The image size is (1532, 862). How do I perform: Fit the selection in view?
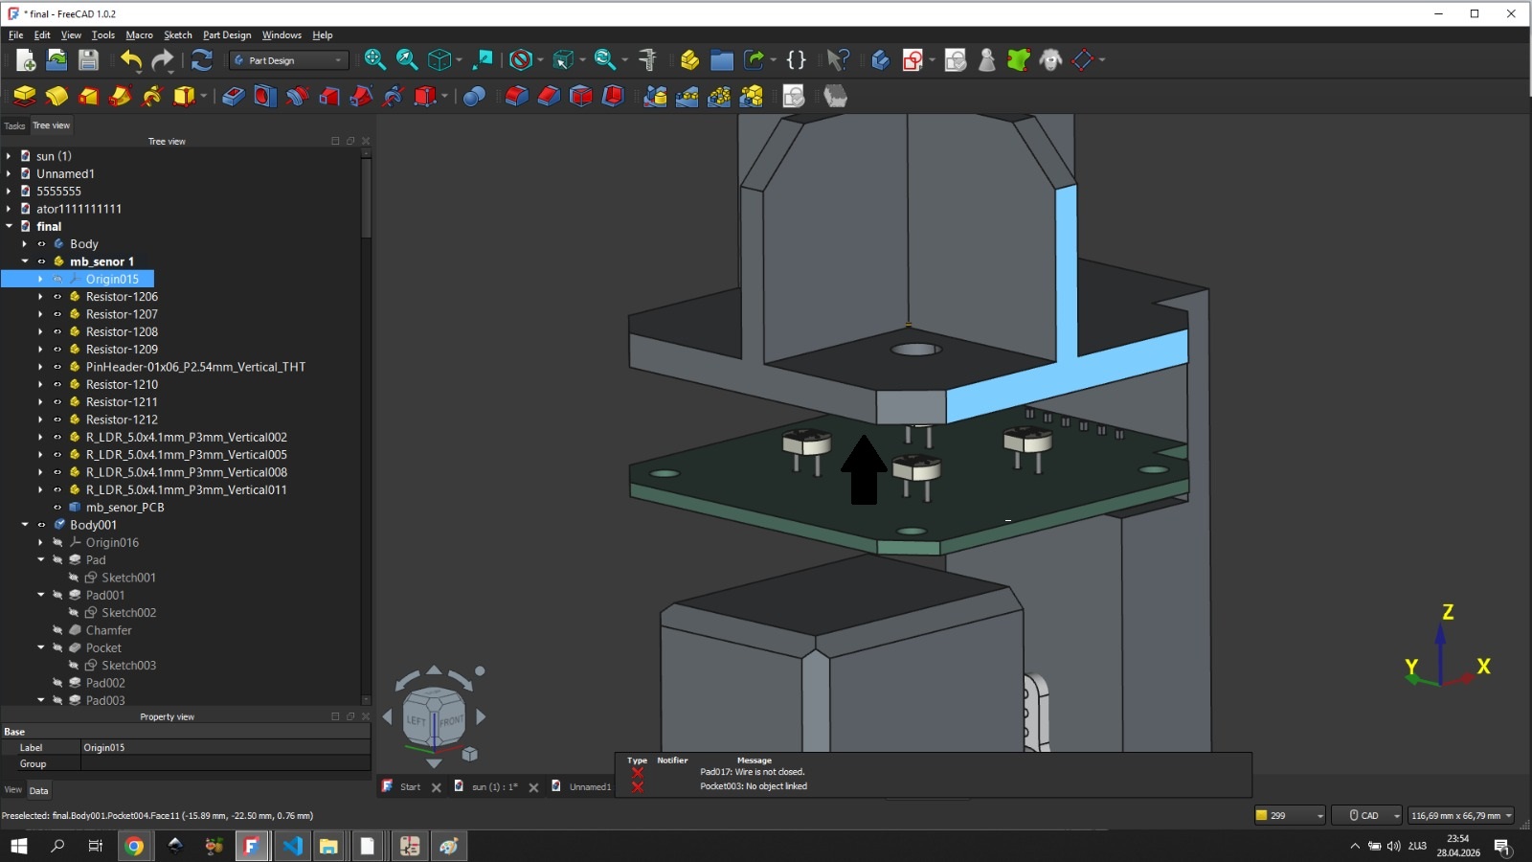(407, 60)
